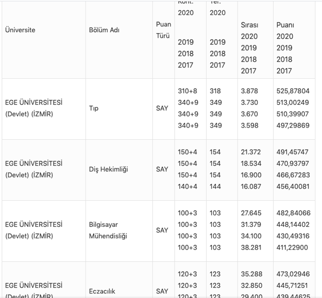Select the ranking value '21.372'

point(251,152)
